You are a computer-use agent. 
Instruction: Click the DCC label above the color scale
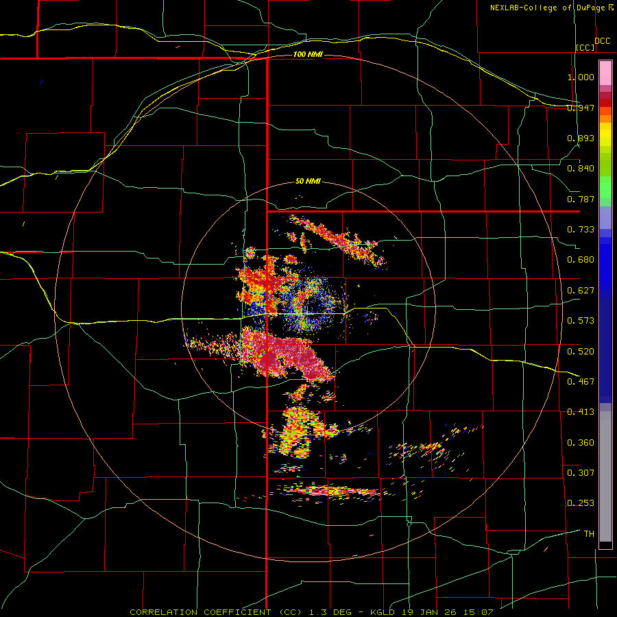[x=602, y=41]
